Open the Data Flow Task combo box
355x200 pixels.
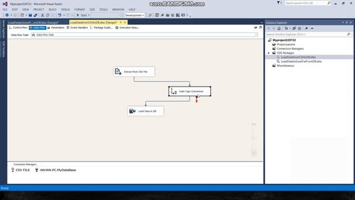(144, 34)
